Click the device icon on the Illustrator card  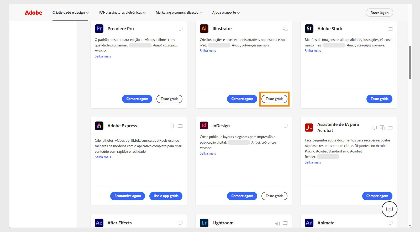tap(285, 29)
